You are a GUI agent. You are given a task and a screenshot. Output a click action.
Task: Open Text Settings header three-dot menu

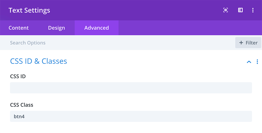tap(253, 10)
